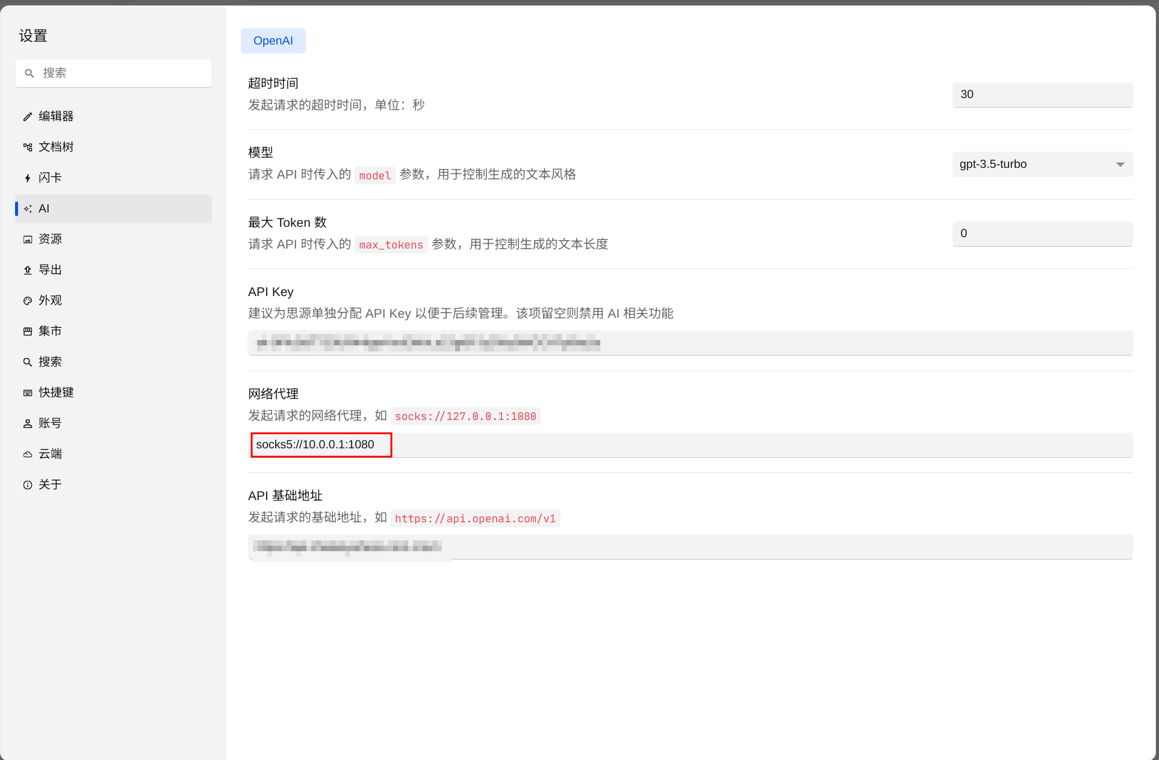
Task: Click the sparkle AI icon in sidebar
Action: (x=28, y=208)
